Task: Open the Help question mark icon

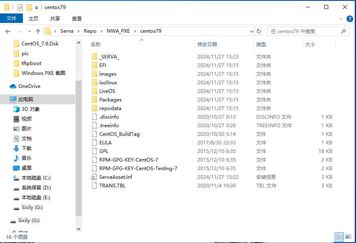Action: [350, 19]
